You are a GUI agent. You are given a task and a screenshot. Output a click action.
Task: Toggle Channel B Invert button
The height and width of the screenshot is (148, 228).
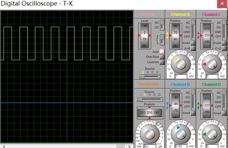click(x=193, y=113)
